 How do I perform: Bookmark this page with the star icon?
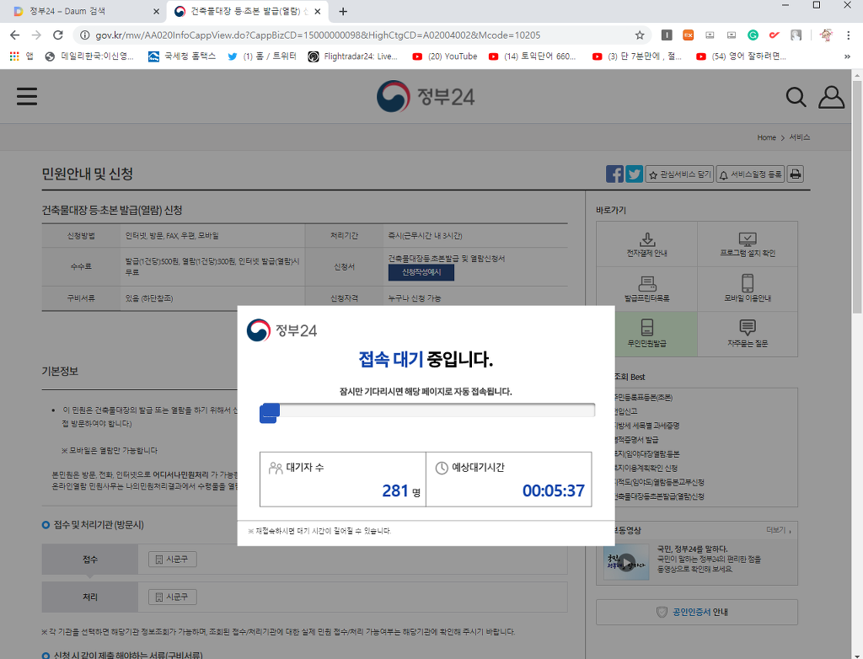coord(640,35)
